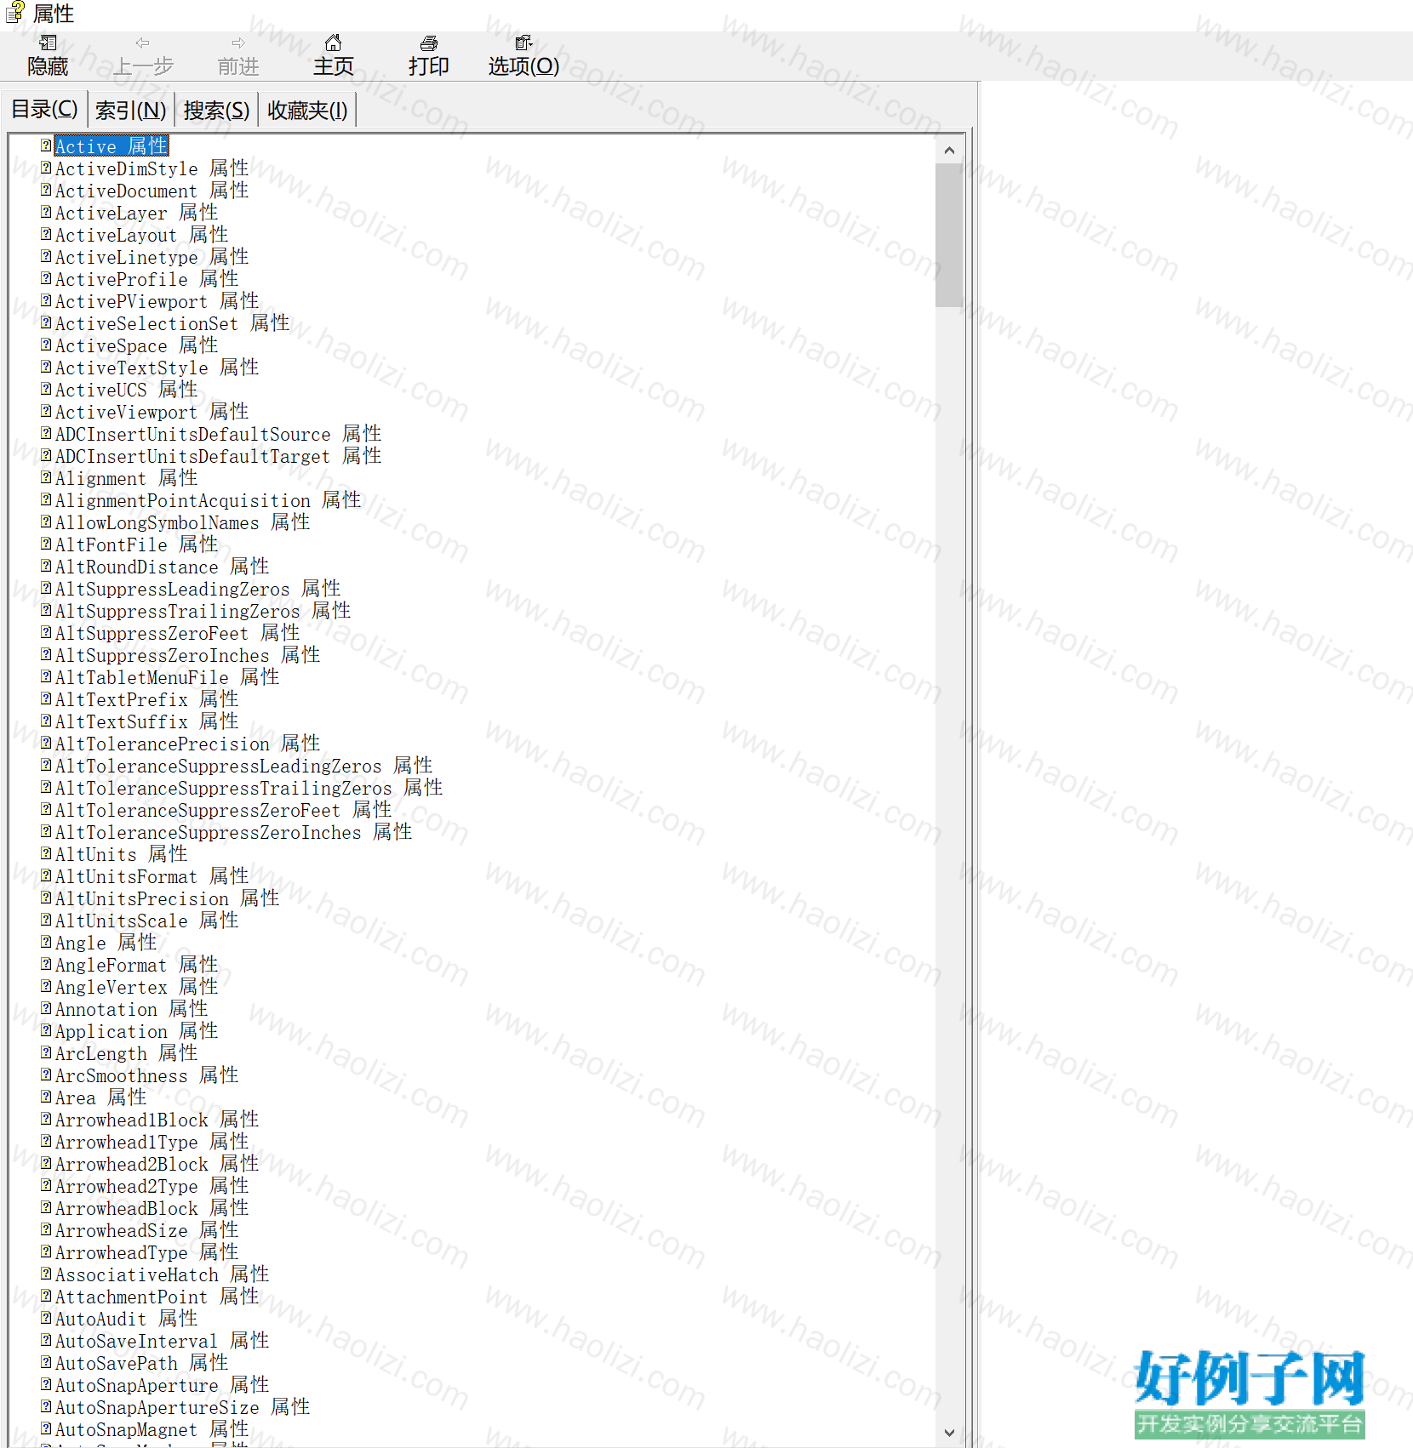Click the topic icon beside ArrowheadSize 属性
The width and height of the screenshot is (1413, 1448).
[x=46, y=1229]
